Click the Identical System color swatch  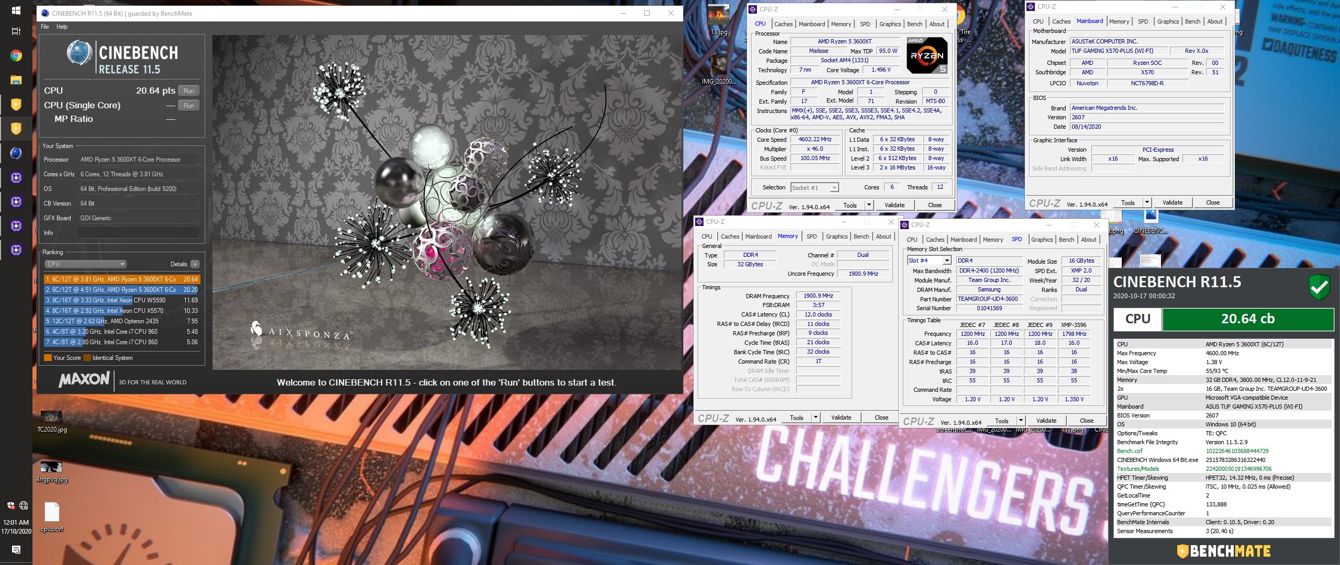point(87,358)
